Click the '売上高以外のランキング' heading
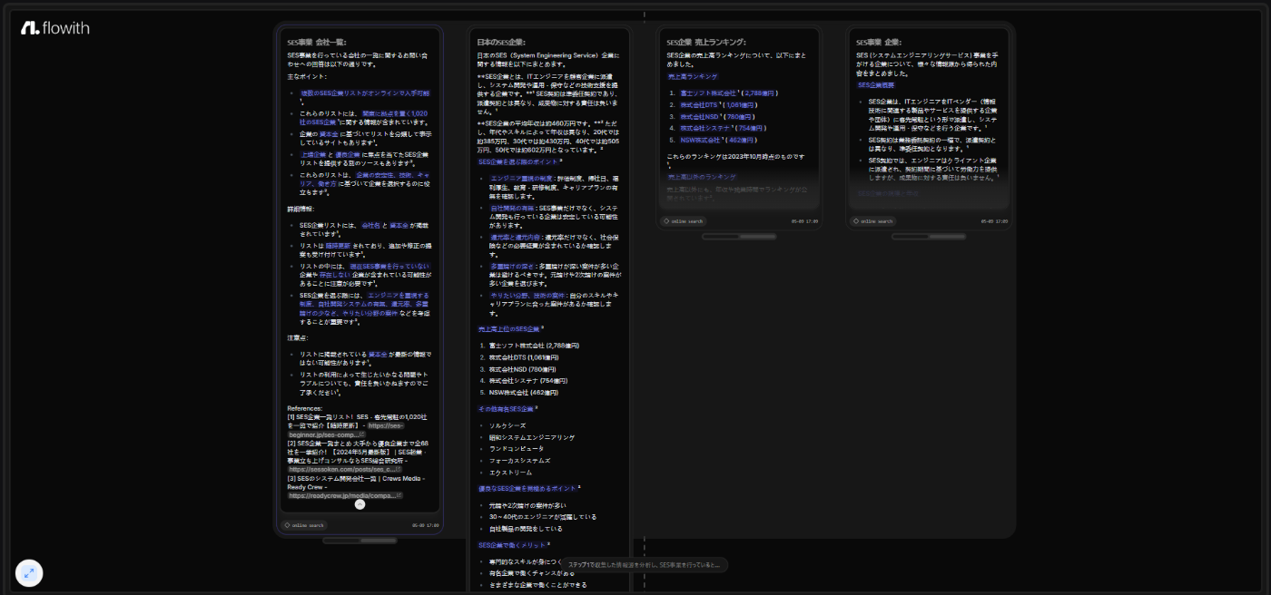1271x595 pixels. coord(702,177)
